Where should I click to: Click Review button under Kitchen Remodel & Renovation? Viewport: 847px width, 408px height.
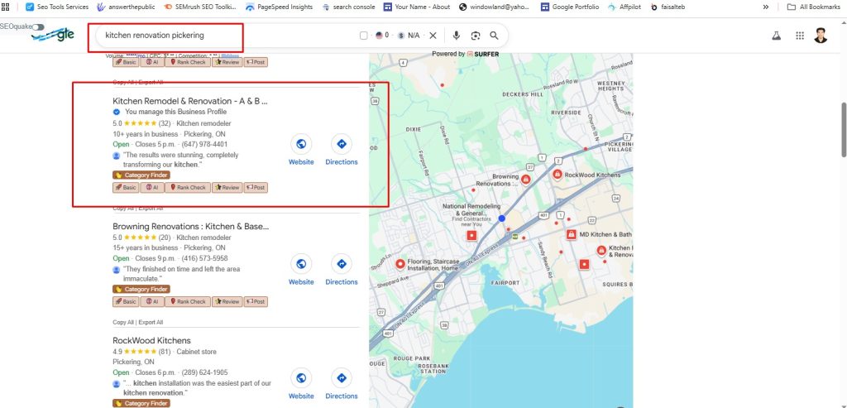tap(227, 188)
